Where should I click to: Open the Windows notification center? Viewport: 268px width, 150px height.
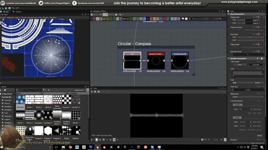(262, 147)
